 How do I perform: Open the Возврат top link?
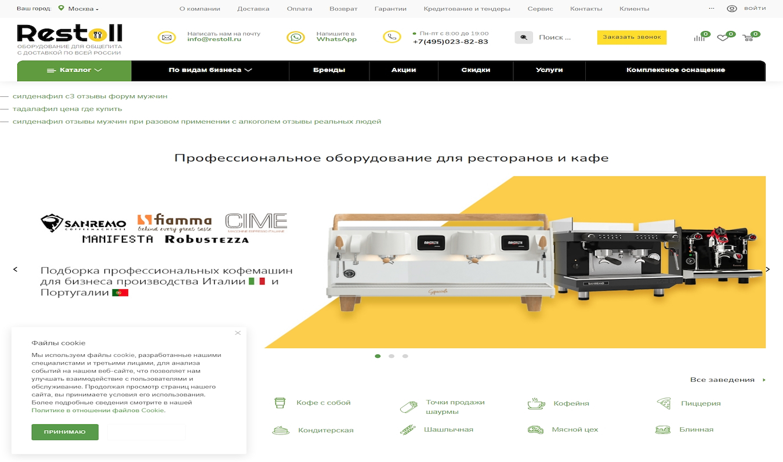coord(343,9)
